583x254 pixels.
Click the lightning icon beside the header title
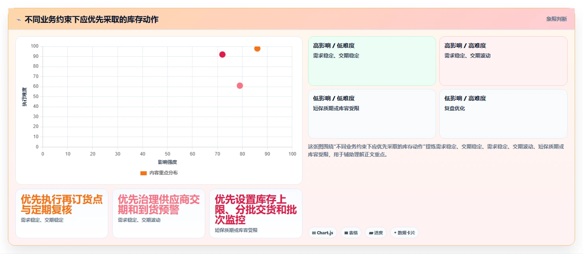tap(19, 20)
